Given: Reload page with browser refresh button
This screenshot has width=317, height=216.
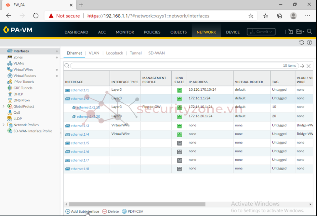Looking at the screenshot, I should [x=36, y=16].
